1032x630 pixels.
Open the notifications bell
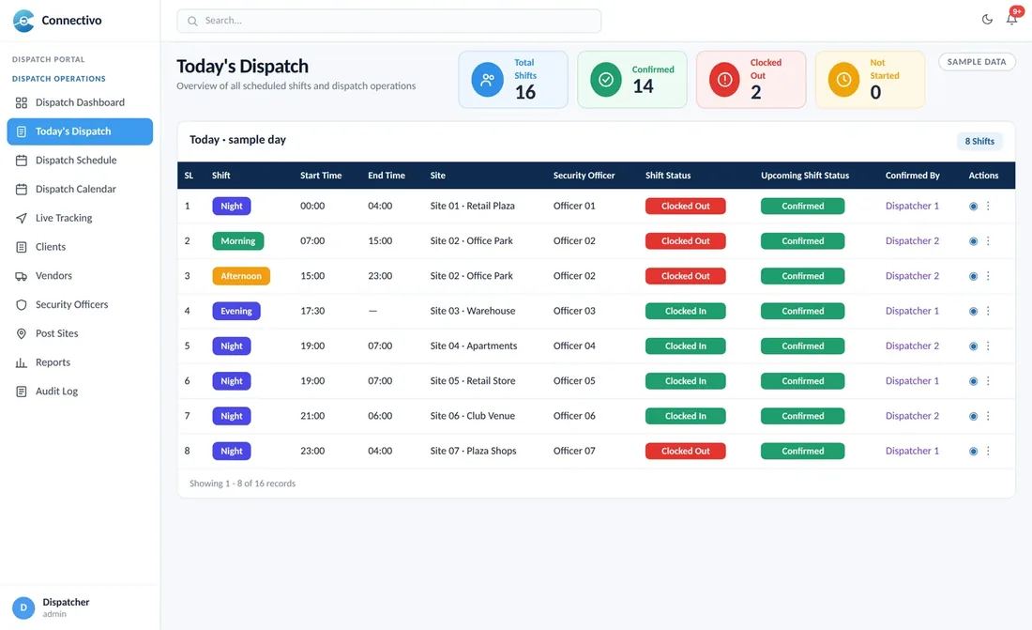[1011, 19]
